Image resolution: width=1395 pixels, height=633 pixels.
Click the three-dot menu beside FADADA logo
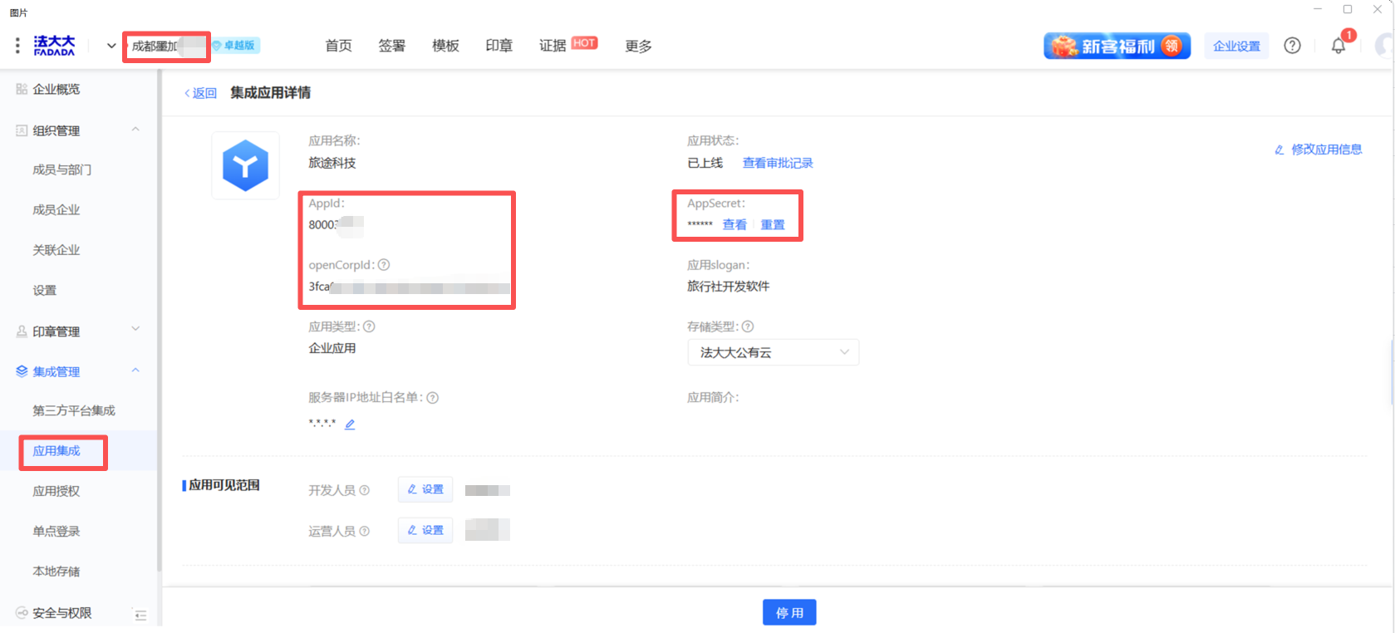tap(17, 46)
